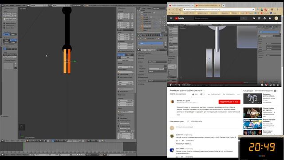
Task: Like the video with thumbs-up icon
Action: [x=193, y=94]
